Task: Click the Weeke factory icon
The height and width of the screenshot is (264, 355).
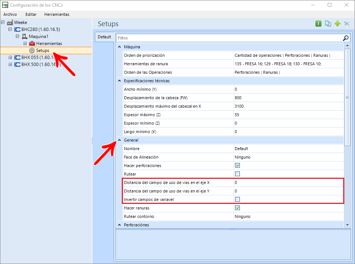Action: coord(10,22)
